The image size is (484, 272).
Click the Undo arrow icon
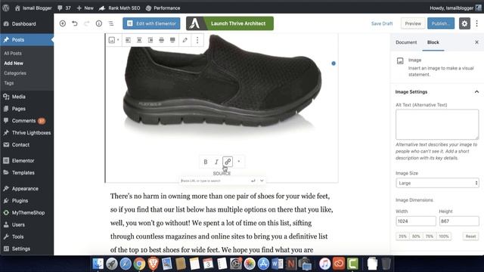click(75, 23)
